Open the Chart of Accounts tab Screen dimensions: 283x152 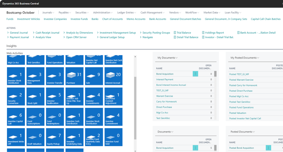click(112, 19)
